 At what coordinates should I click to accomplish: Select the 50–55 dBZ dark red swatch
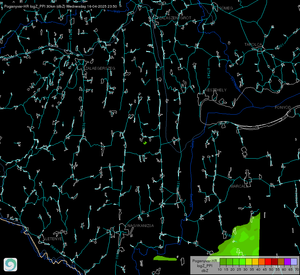pos(275,262)
